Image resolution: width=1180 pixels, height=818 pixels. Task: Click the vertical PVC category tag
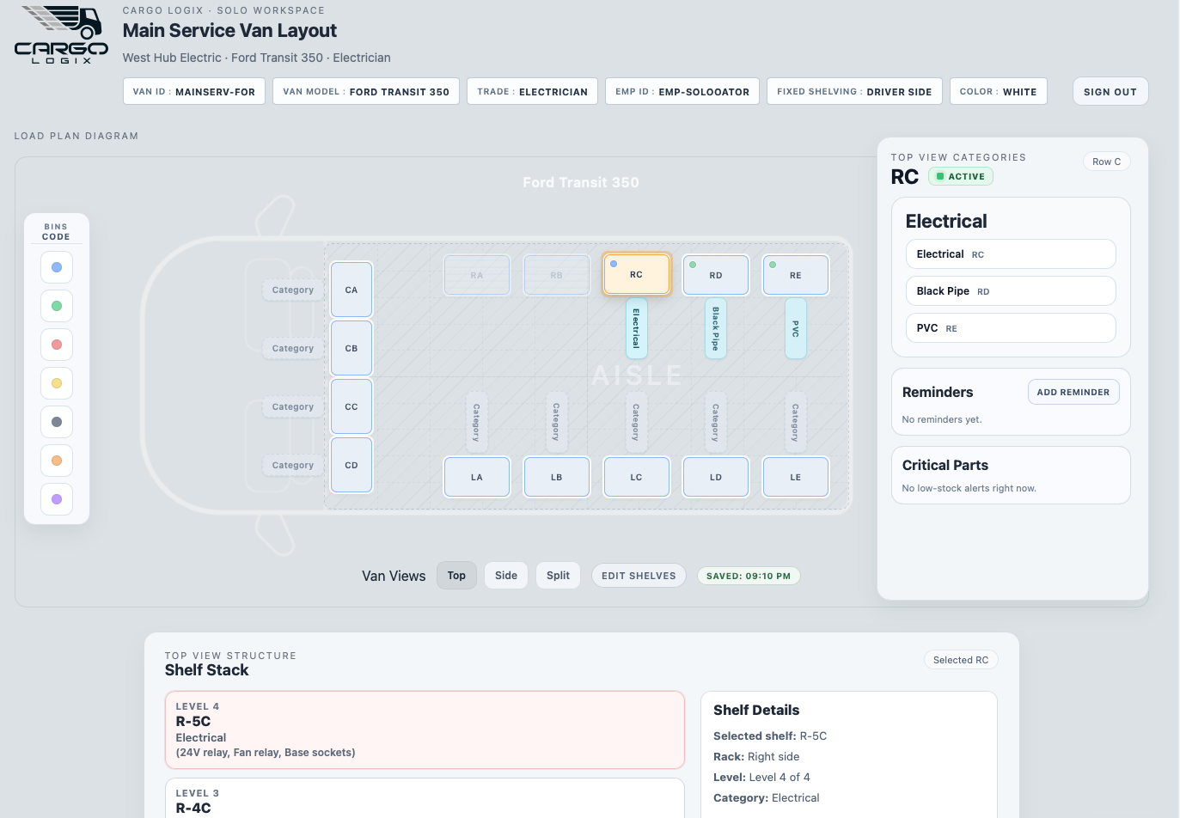pos(796,328)
